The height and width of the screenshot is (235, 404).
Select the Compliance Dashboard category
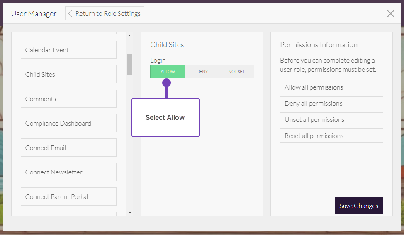tap(68, 123)
